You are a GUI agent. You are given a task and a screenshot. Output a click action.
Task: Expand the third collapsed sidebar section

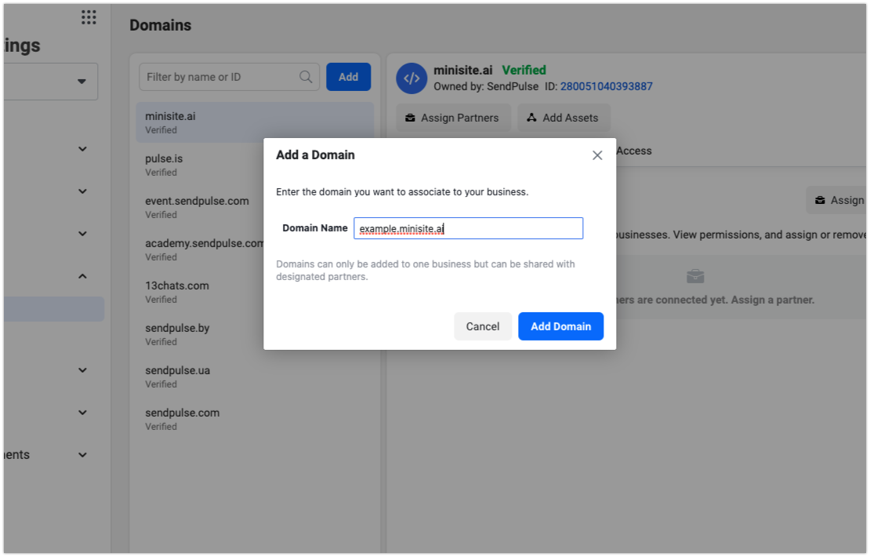click(x=82, y=233)
